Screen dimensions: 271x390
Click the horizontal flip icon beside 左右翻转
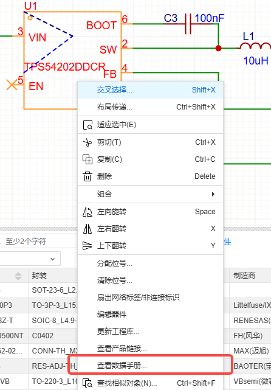pyautogui.click(x=87, y=229)
